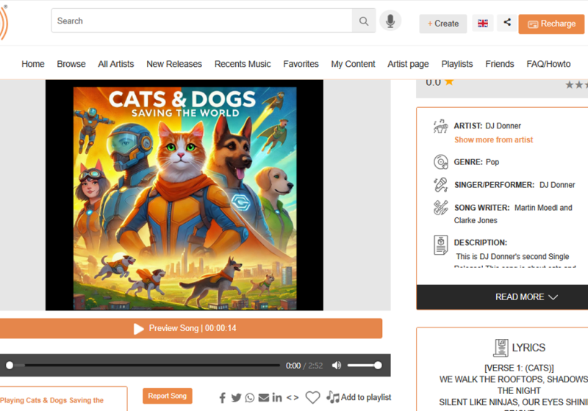Adjust the volume slider

pos(364,365)
